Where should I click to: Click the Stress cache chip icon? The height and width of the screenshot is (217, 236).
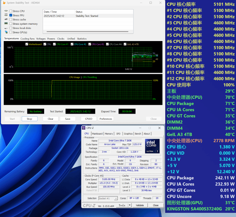[6, 19]
